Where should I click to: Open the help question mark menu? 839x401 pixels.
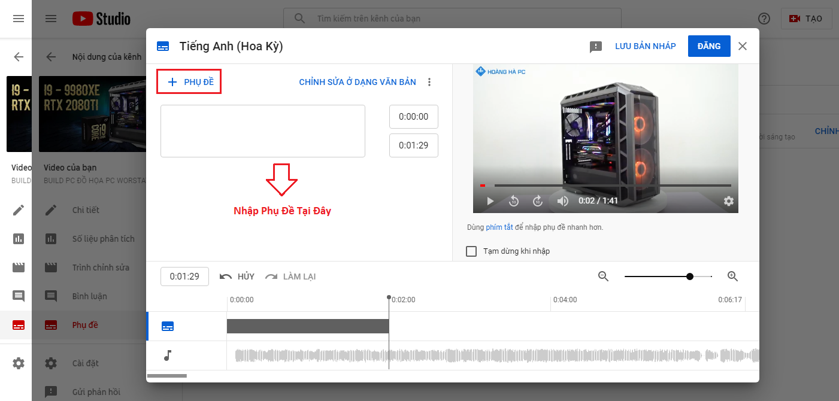pyautogui.click(x=764, y=19)
